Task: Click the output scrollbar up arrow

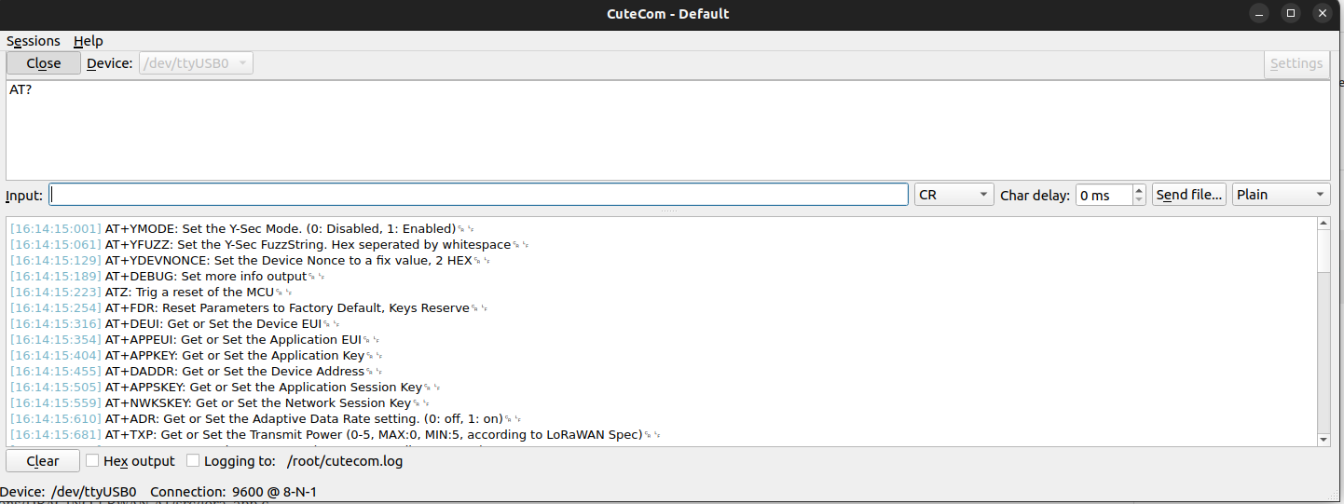Action: coord(1323,224)
